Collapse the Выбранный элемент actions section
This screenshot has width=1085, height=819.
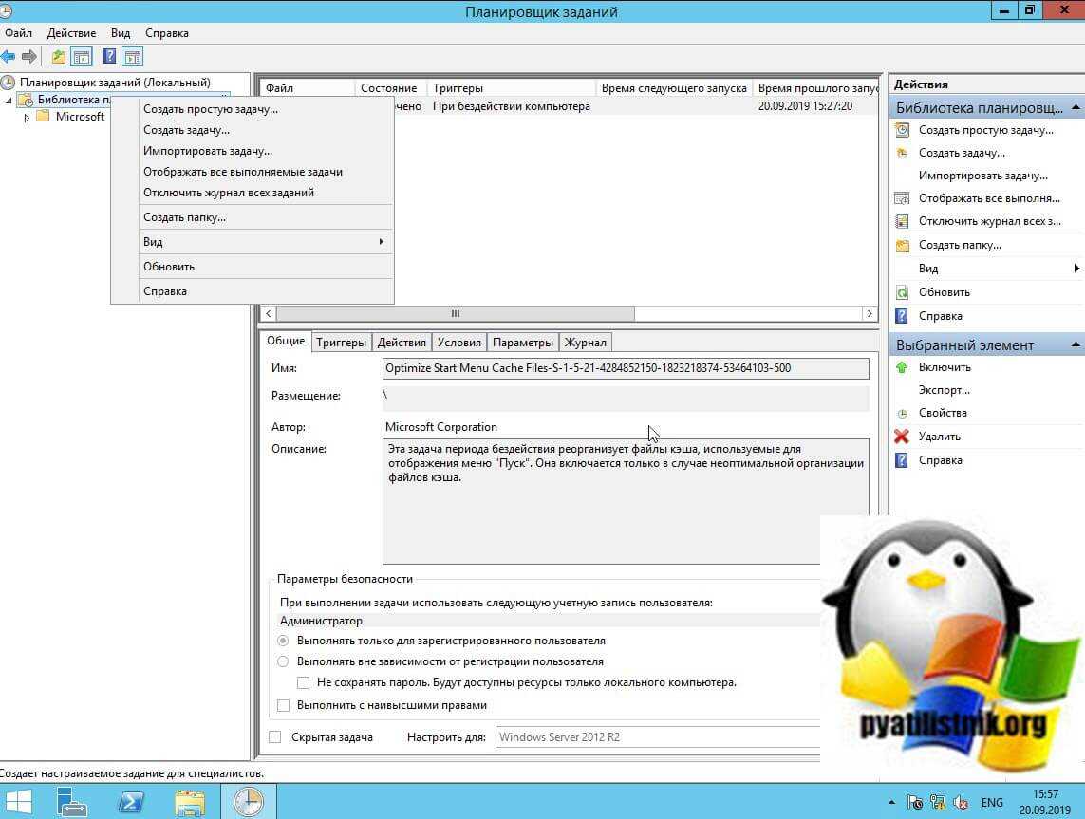coord(1075,344)
